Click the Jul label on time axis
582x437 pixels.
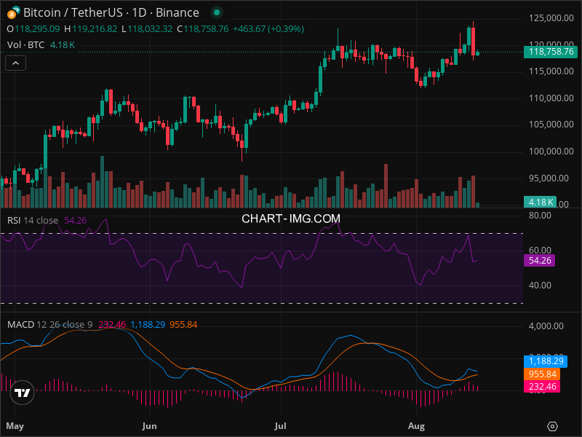(281, 426)
